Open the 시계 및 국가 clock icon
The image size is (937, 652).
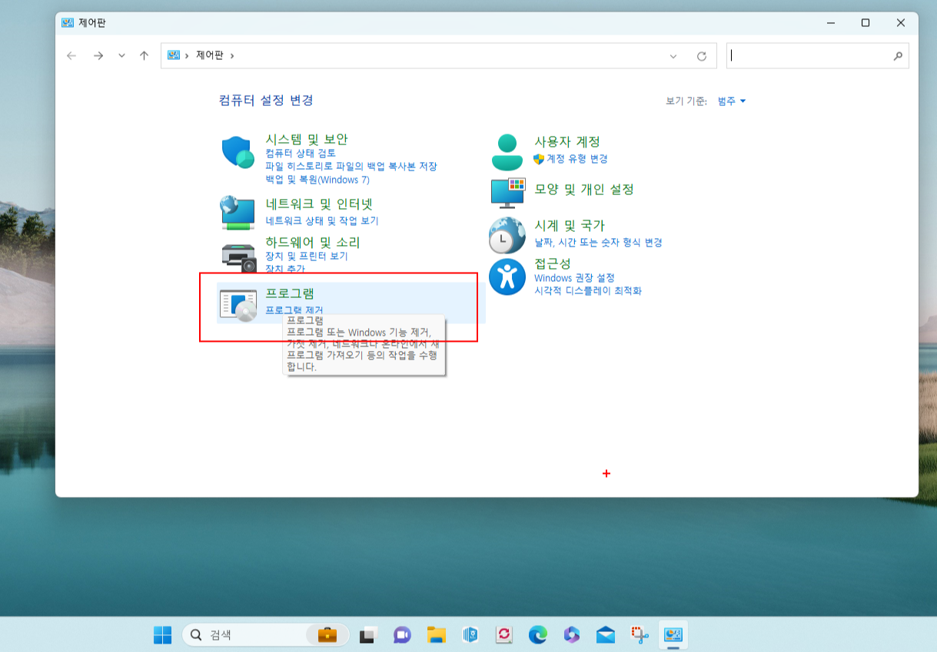[x=507, y=235]
